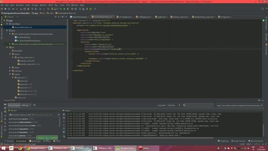The image size is (268, 151).
Task: Open the Windows Start button
Action: (x=3, y=148)
